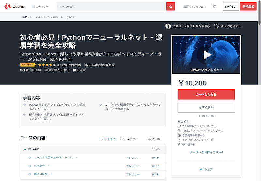Expand details arrow for これから学習を始めるにあたり
Viewport: 261px width, 181px height.
click(76, 158)
